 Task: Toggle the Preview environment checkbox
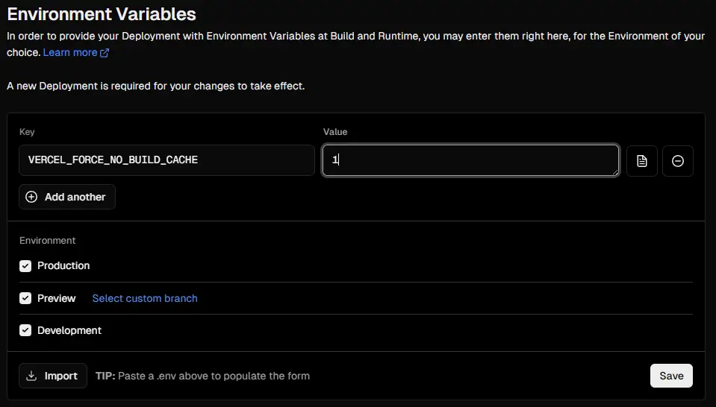pos(25,298)
